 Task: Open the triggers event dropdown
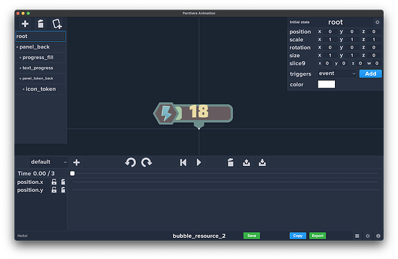[337, 74]
